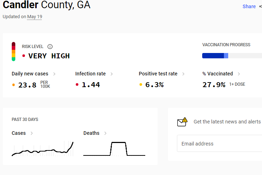Click the share icon next to Share
Image resolution: width=262 pixels, height=175 pixels.
pyautogui.click(x=261, y=6)
